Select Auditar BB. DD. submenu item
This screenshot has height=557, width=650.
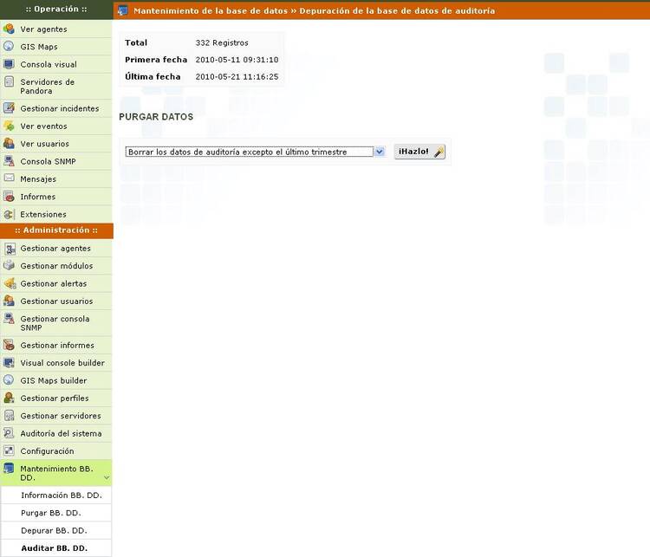click(54, 548)
